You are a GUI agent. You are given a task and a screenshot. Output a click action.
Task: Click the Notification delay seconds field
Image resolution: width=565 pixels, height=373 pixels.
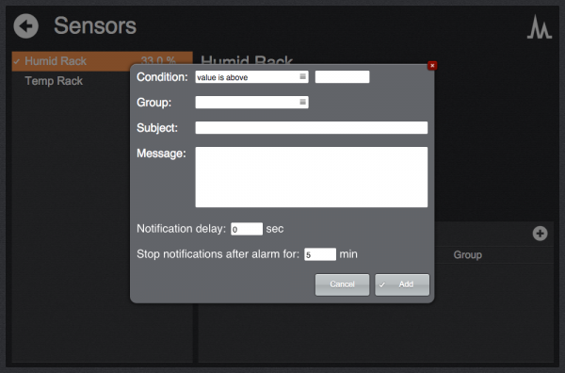[x=247, y=229]
